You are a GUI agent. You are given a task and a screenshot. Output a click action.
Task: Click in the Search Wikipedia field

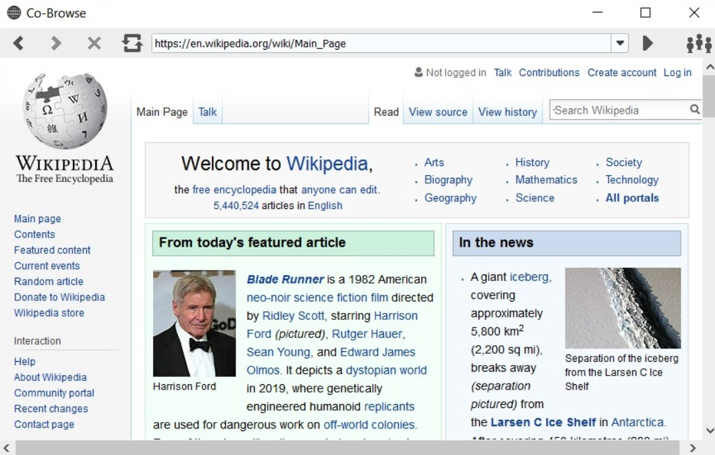click(619, 110)
